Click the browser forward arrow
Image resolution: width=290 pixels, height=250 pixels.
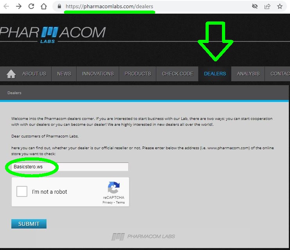(19, 6)
